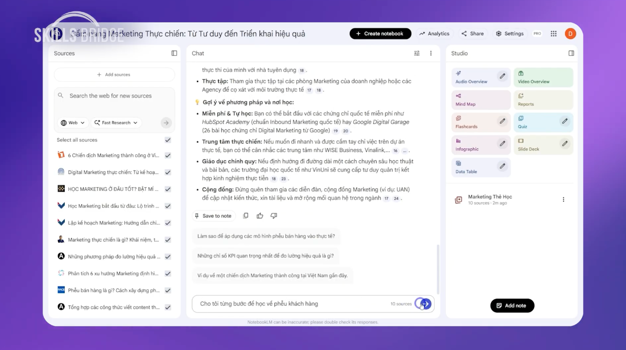Click the Create notebook button
Viewport: 626px width, 350px height.
[x=380, y=34]
